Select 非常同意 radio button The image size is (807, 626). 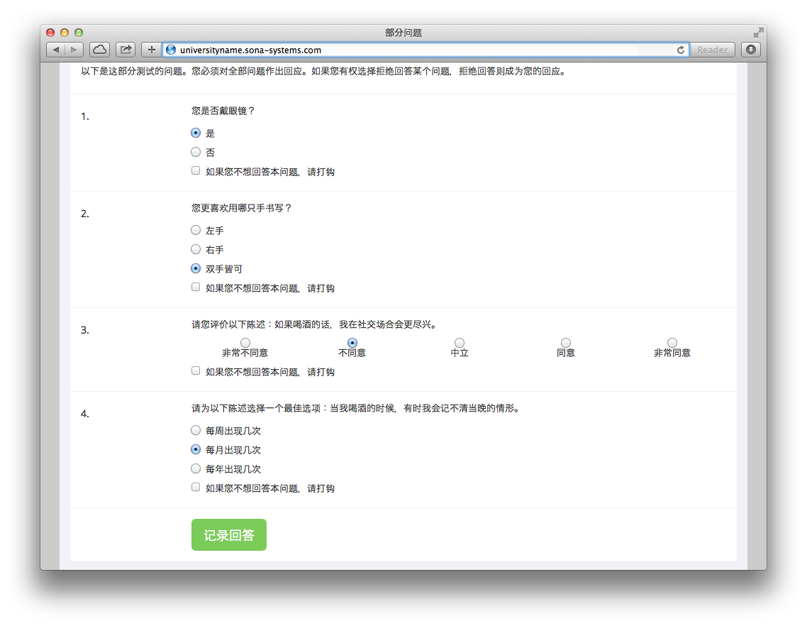(x=672, y=343)
